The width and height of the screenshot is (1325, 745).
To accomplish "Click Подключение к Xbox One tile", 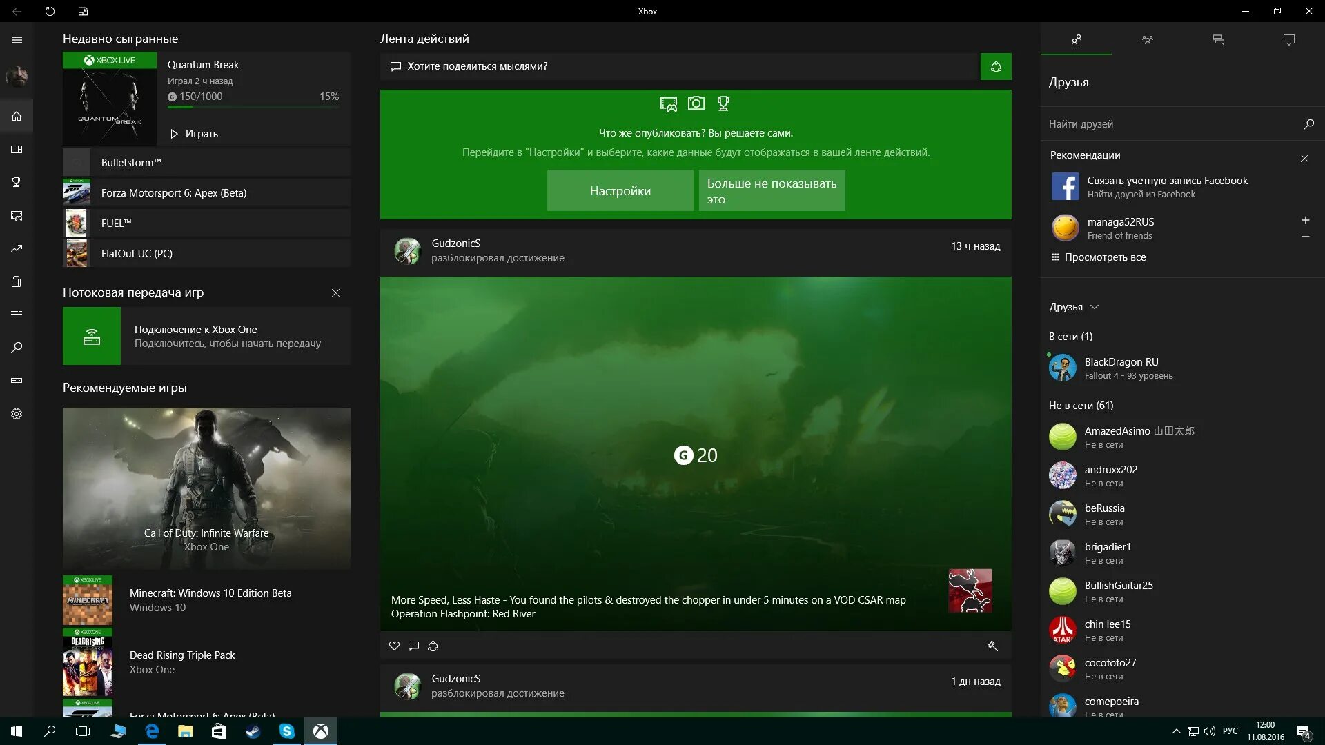I will pos(206,336).
